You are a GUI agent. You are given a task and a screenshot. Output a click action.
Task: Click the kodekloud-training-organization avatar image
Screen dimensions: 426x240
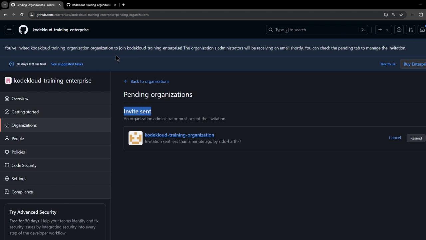[x=135, y=138]
